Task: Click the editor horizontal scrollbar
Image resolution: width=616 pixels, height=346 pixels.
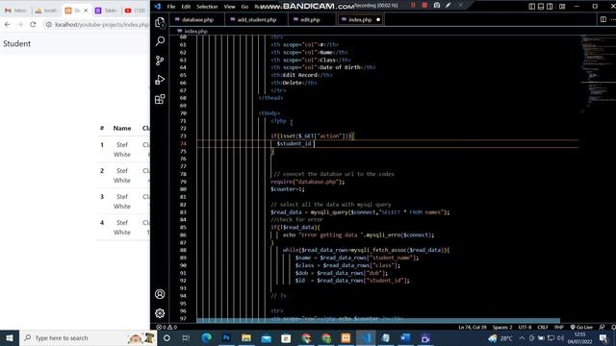Action: click(x=378, y=320)
